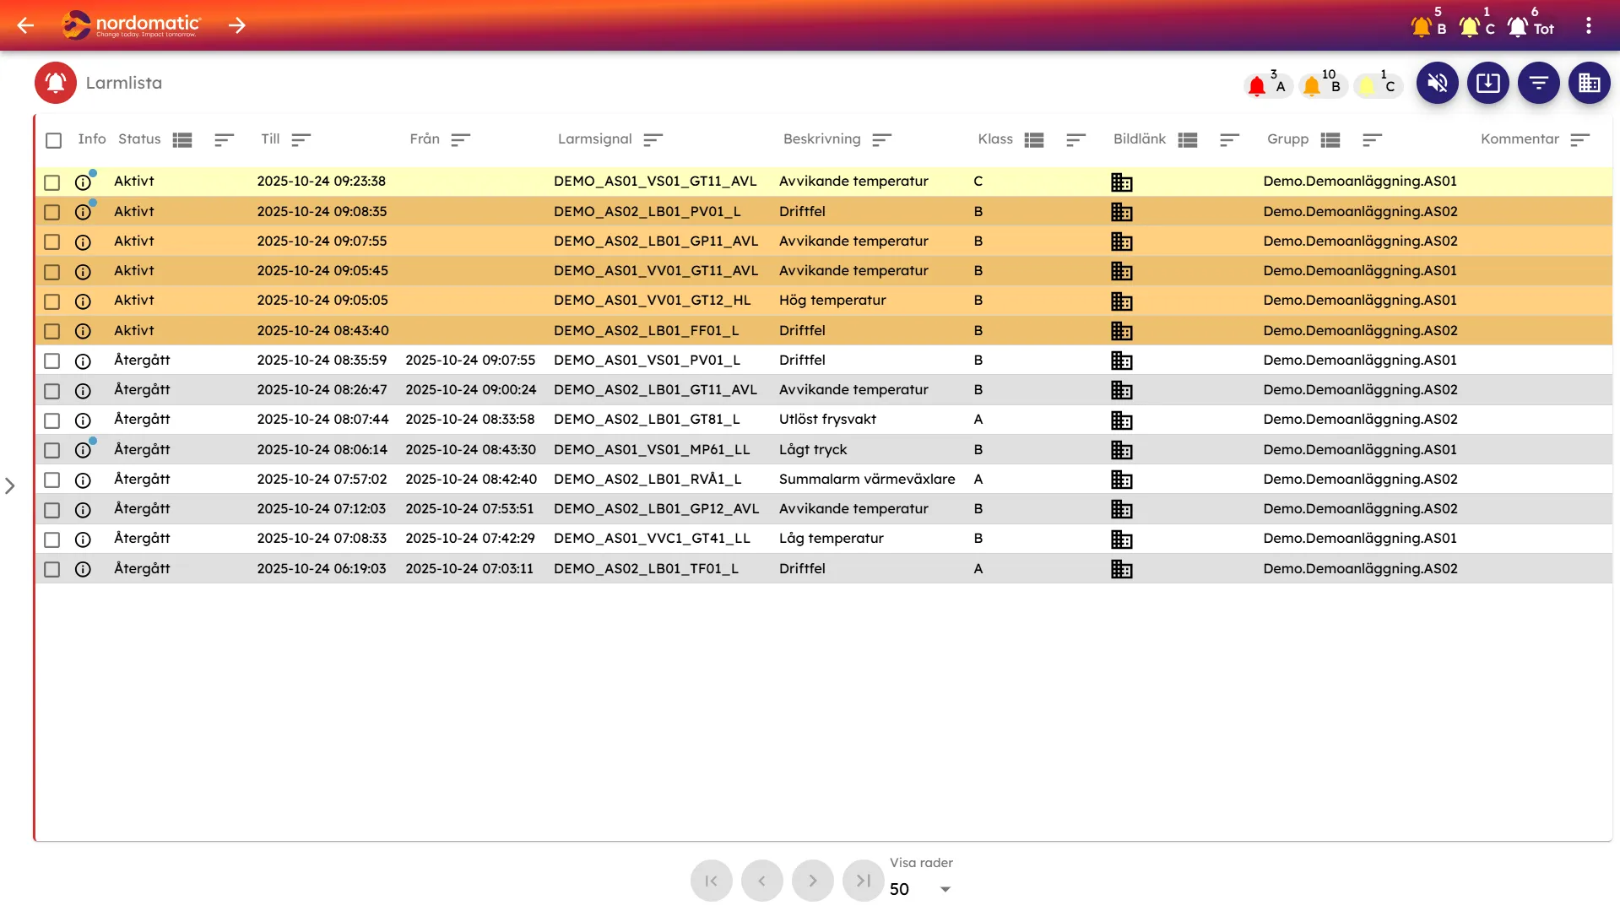The height and width of the screenshot is (911, 1620).
Task: Check the DEMO_AS02_LB01_PV01_L alarm row
Action: (52, 212)
